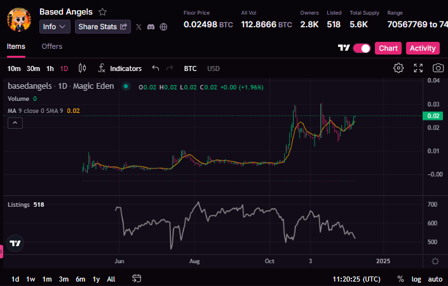Viewport: 448px width, 286px height.
Task: Open the website globe icon
Action: click(x=163, y=27)
